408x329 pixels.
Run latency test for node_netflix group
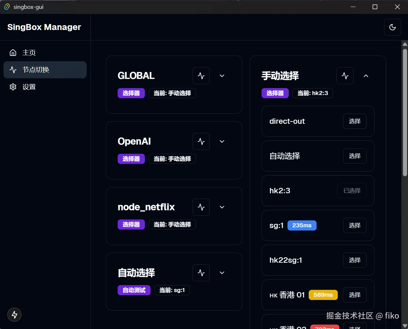point(201,207)
